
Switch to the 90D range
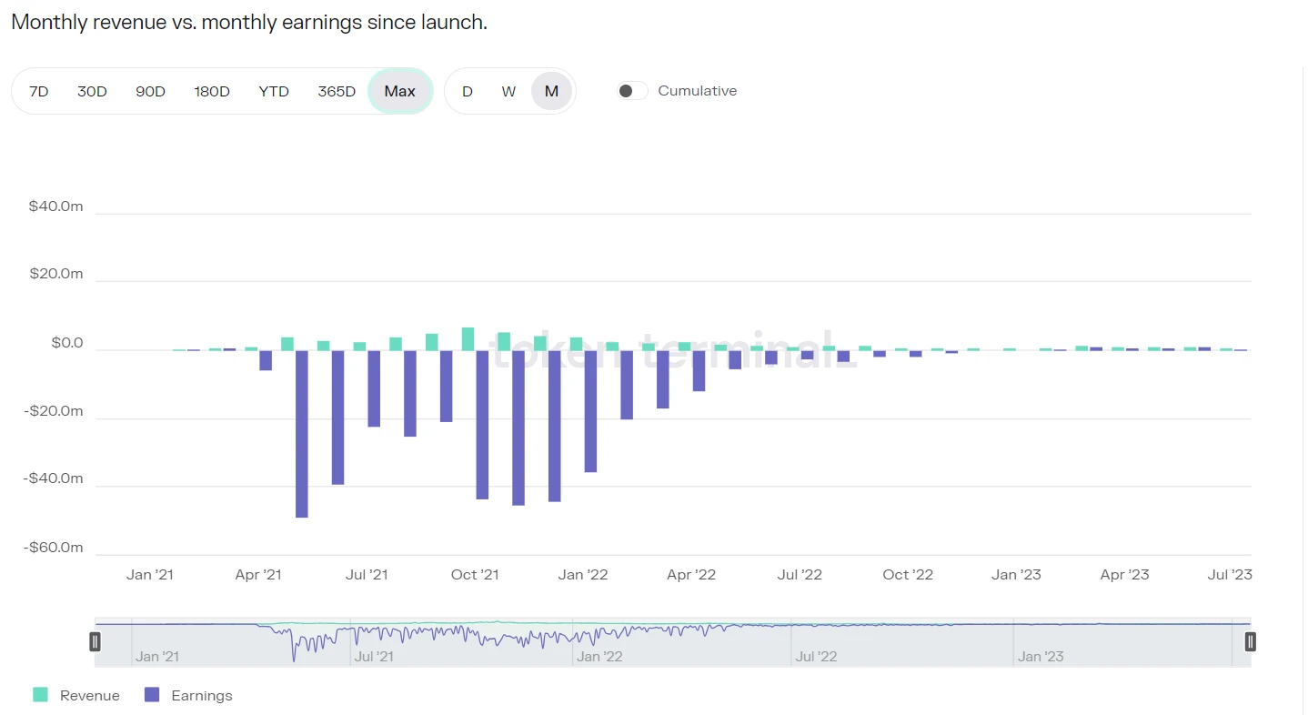(x=150, y=91)
